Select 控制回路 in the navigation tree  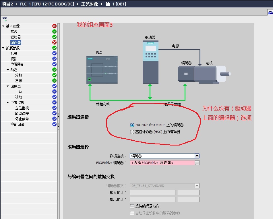coord(17,124)
